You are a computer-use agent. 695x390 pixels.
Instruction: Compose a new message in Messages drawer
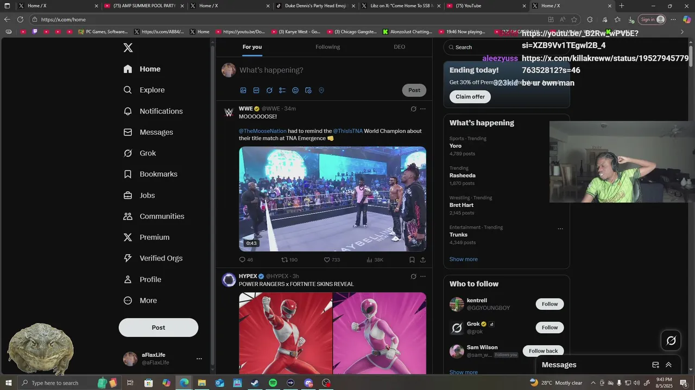(x=655, y=365)
